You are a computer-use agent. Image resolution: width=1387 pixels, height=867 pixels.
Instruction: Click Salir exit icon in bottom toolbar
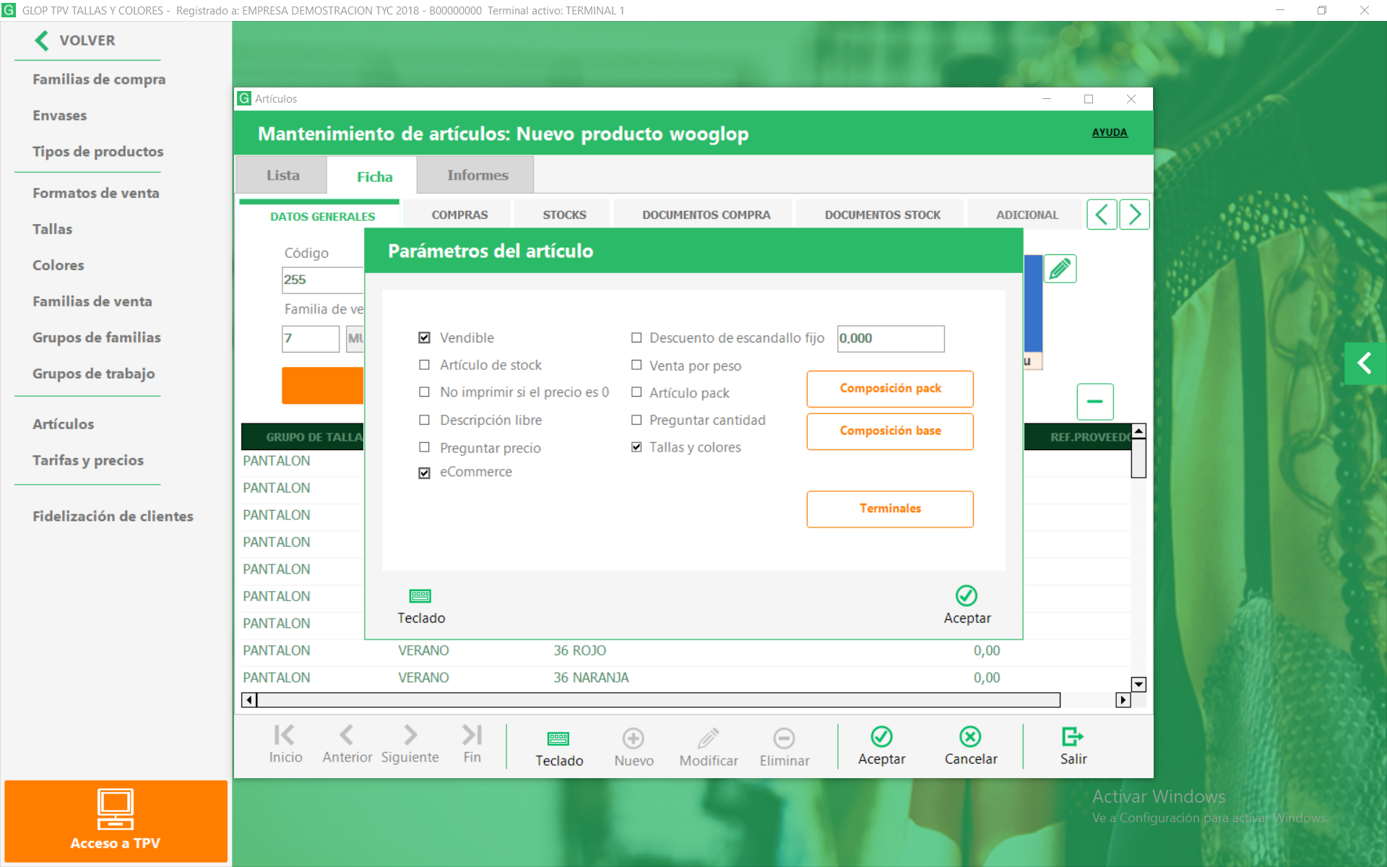click(x=1073, y=737)
